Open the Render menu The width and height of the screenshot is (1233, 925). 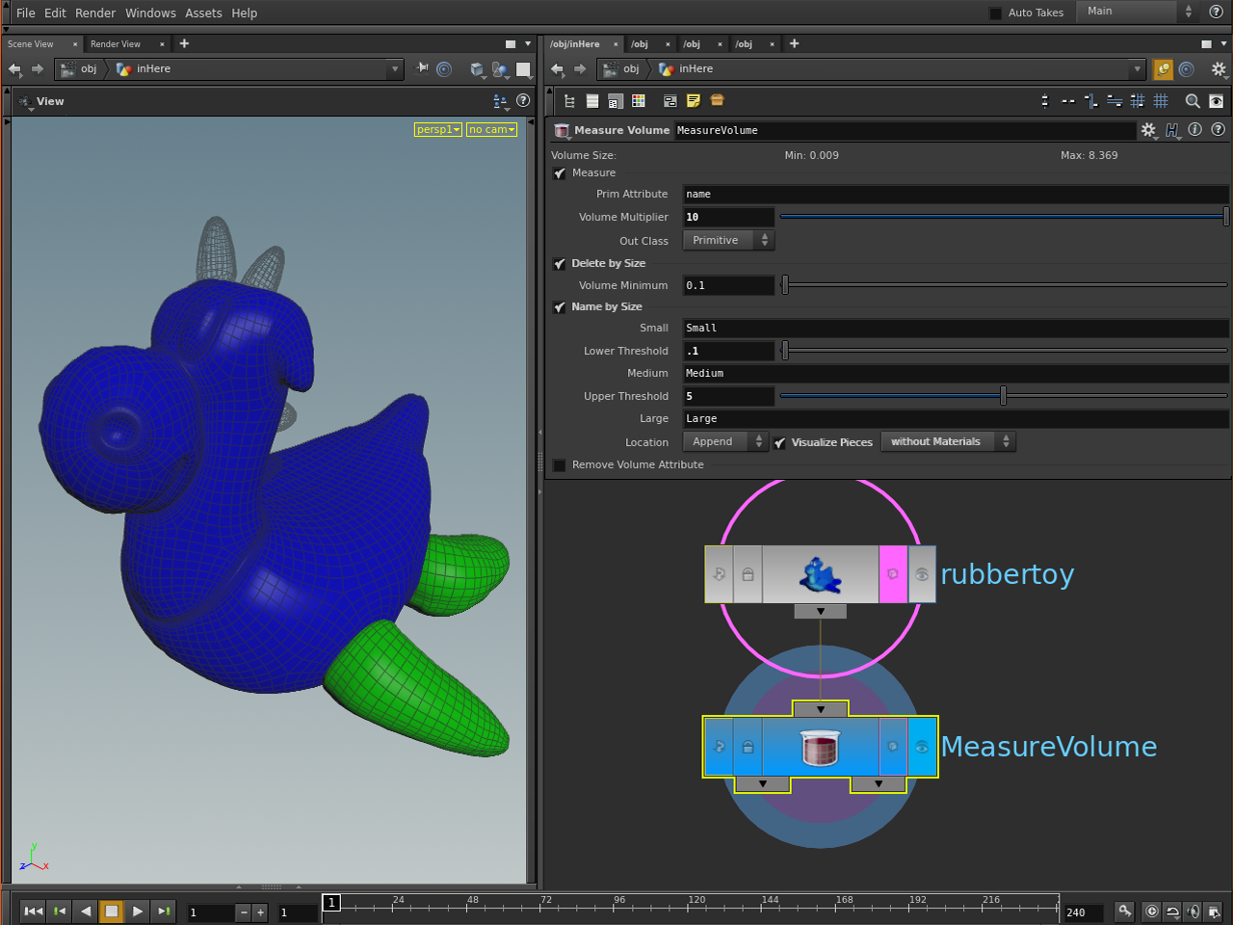94,13
